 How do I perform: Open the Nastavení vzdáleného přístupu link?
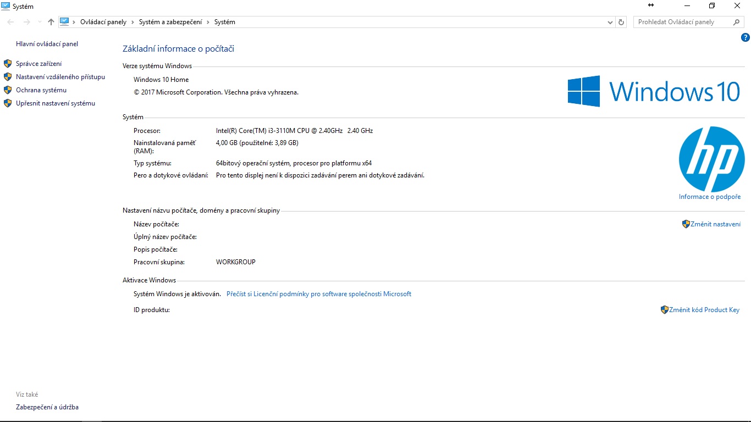(x=60, y=77)
